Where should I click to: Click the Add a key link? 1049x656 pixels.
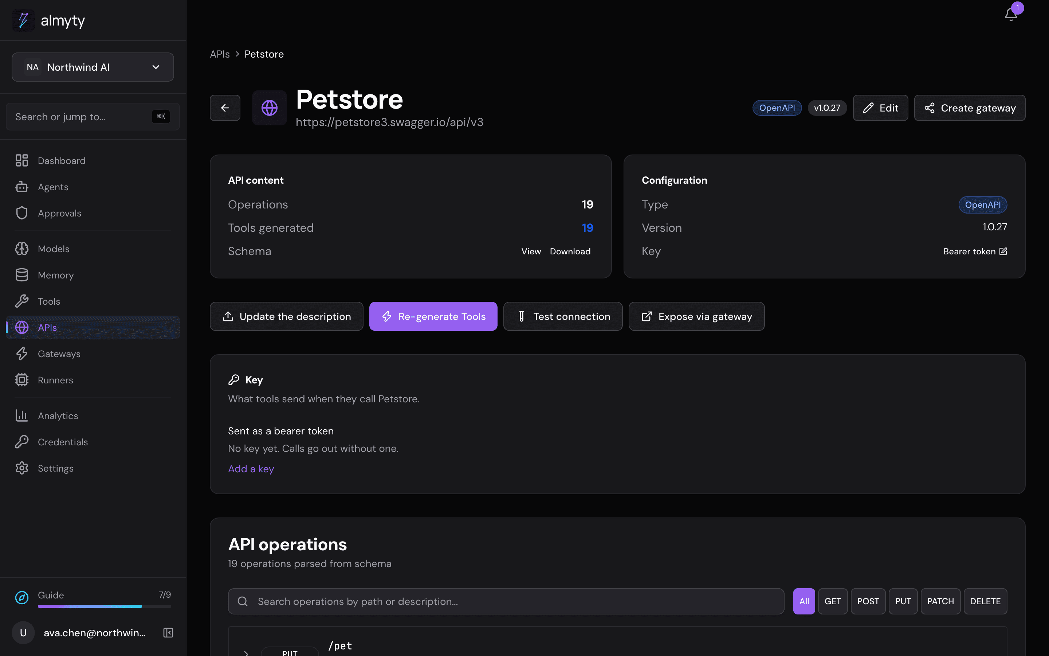pyautogui.click(x=251, y=469)
